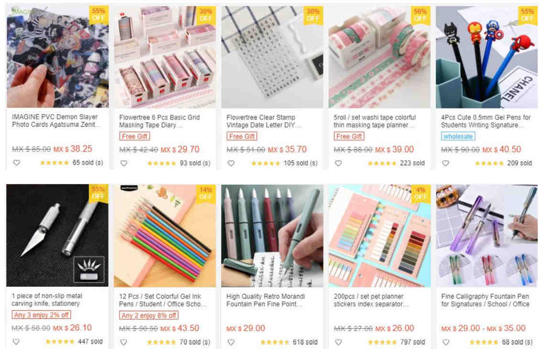
Task: Open superhero gel pens product image
Action: pos(487,57)
